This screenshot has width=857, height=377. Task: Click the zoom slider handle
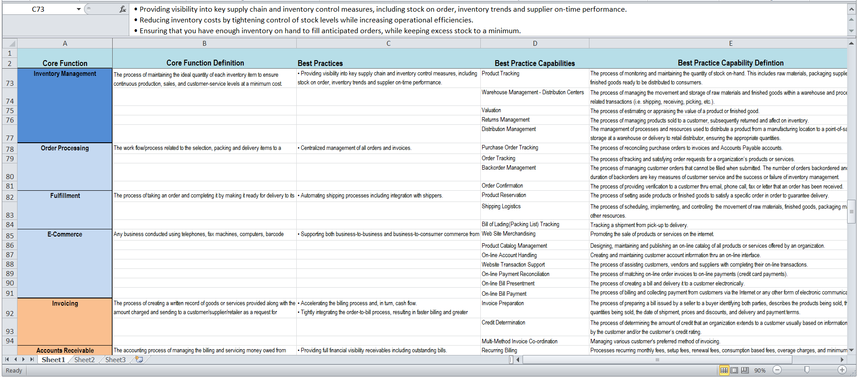pos(807,370)
